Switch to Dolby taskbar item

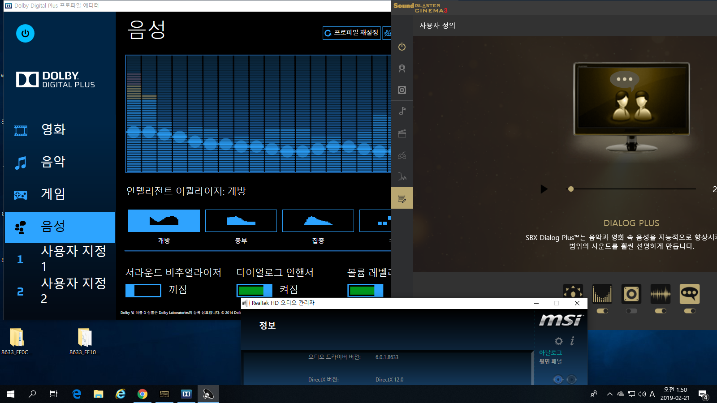pos(186,394)
